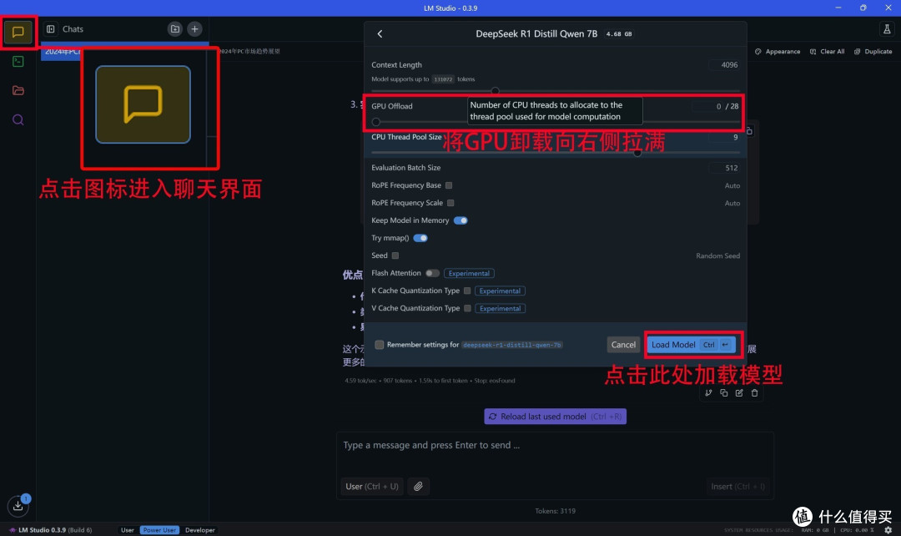This screenshot has width=901, height=536.
Task: Open the My Models folder icon
Action: point(18,90)
